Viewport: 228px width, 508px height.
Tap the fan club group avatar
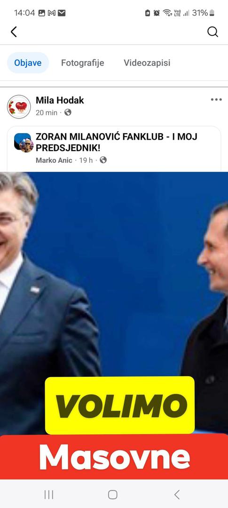[24, 143]
